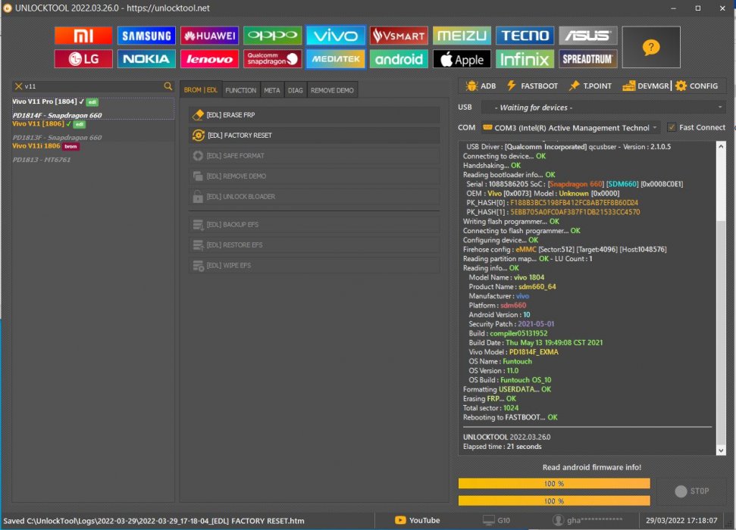Screen dimensions: 736x530
Task: Expand the USB waiting for devices dropdown
Action: click(603, 108)
